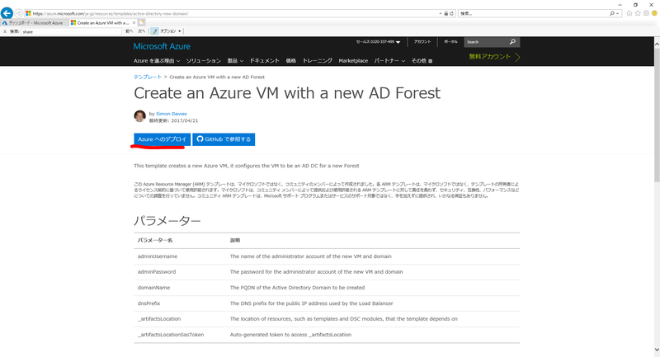Click the scrollbar down arrow
Viewport: 660px width, 357px height.
[657, 350]
